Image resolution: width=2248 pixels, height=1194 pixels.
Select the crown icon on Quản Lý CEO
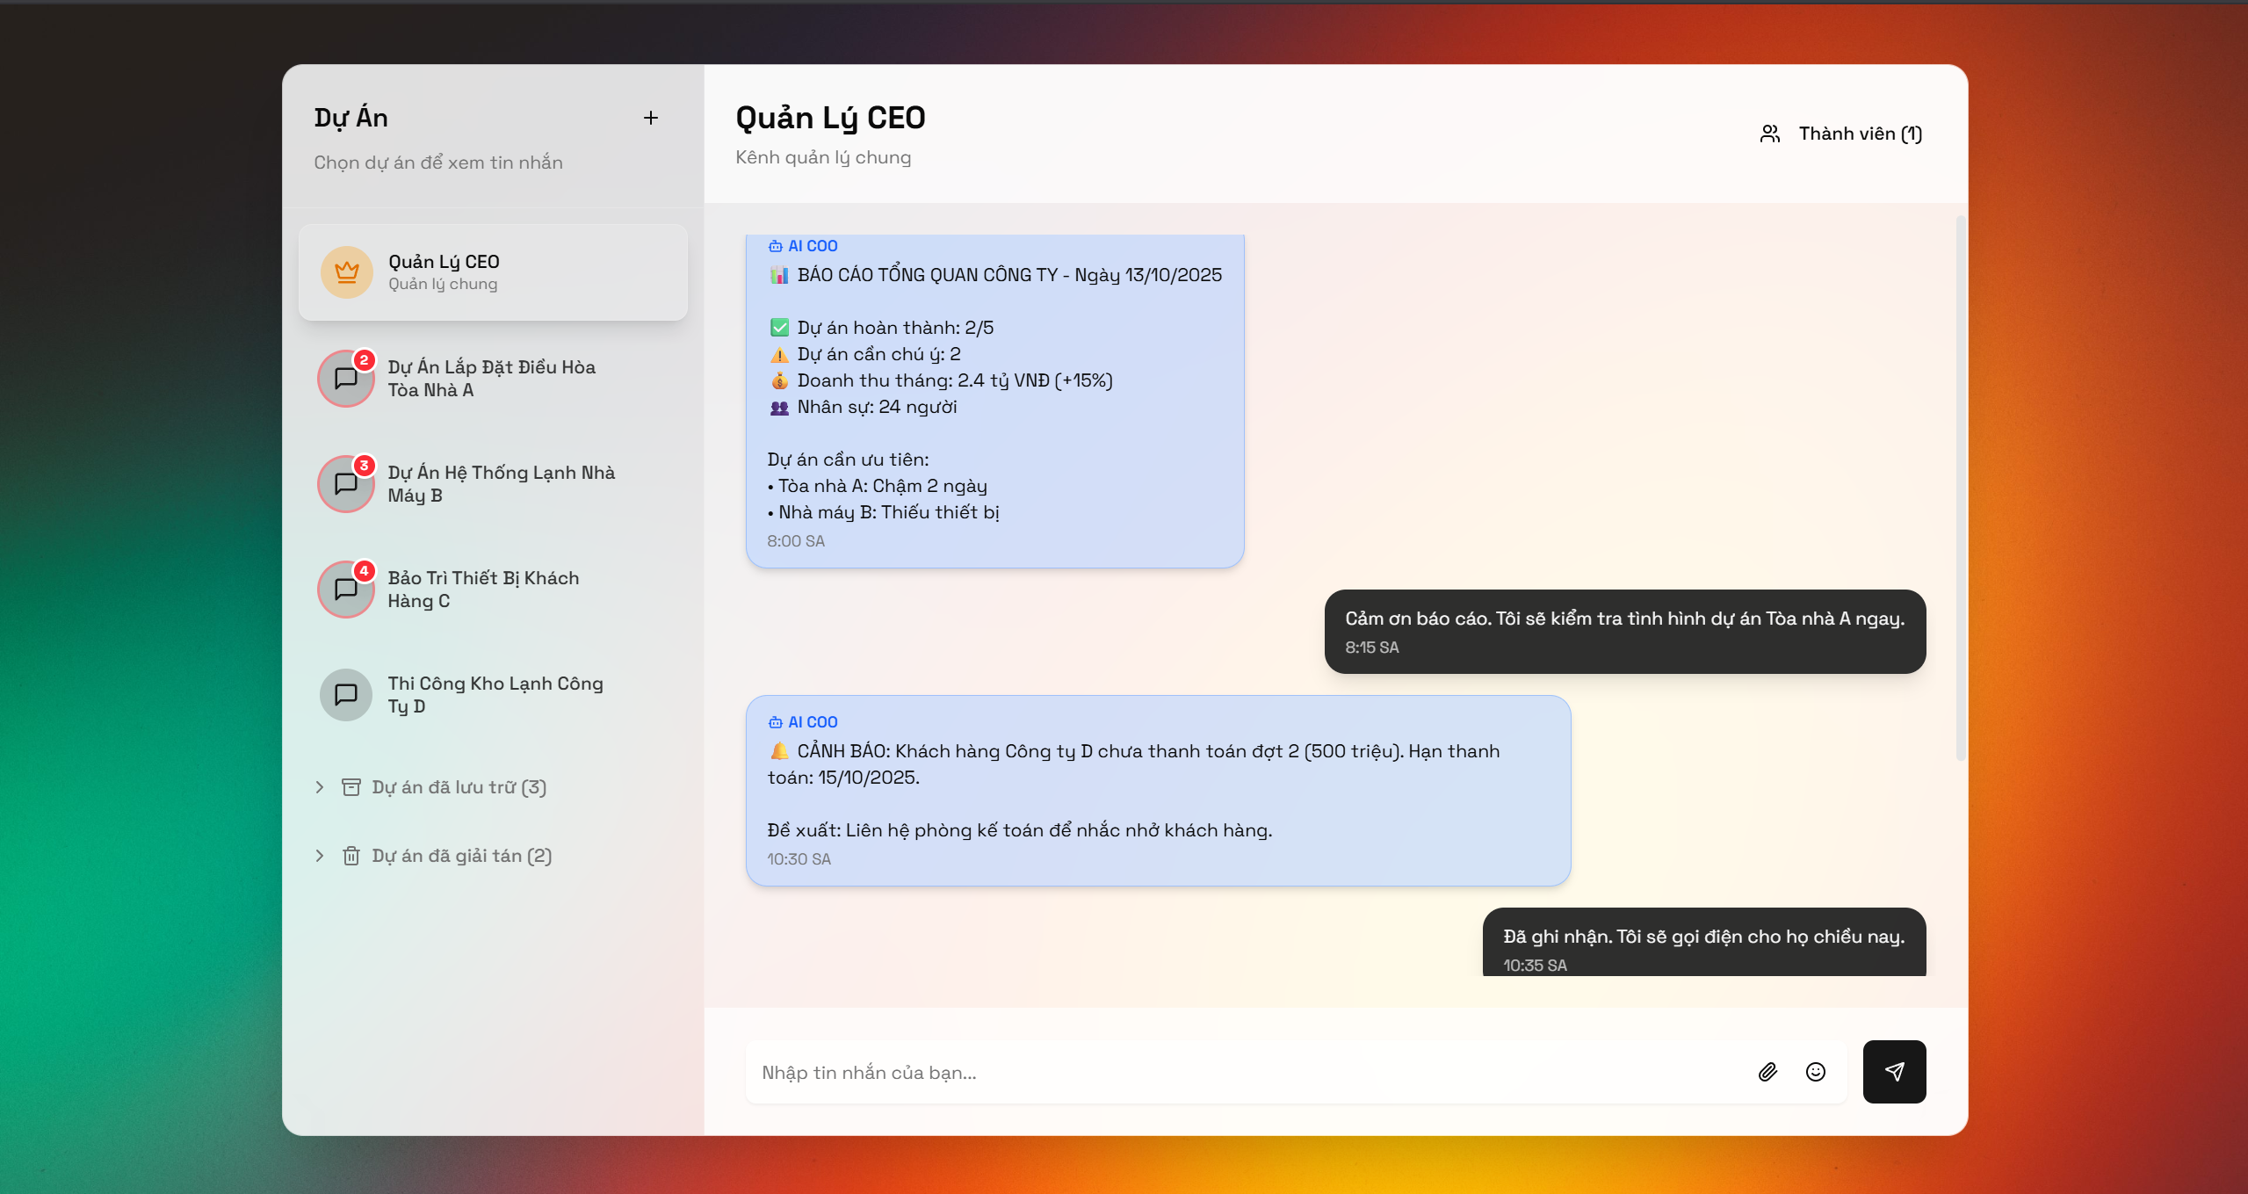pos(345,271)
